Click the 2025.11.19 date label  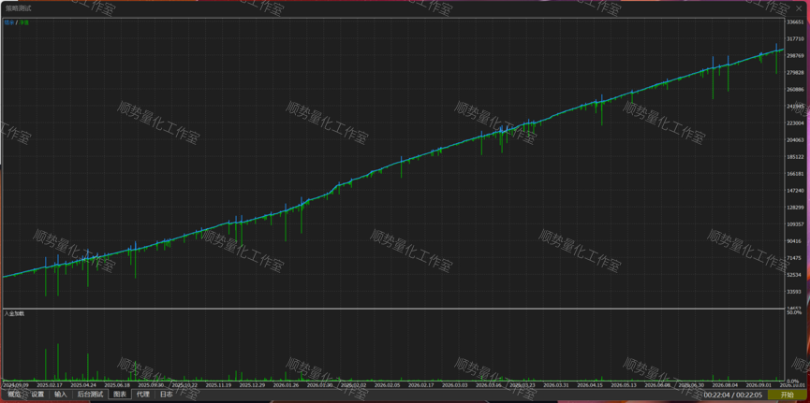coord(218,385)
